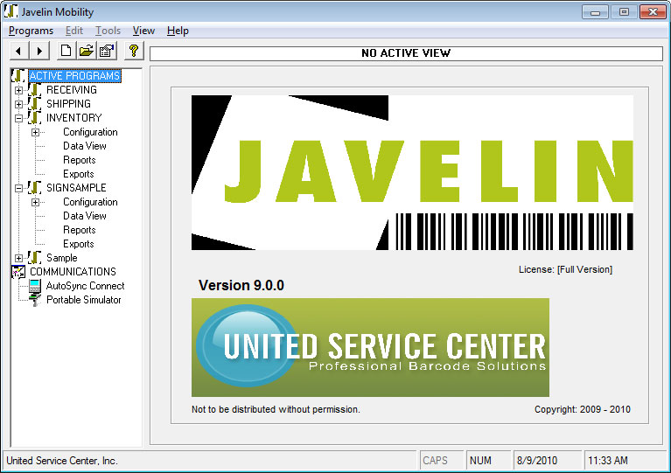This screenshot has height=473, width=671.
Task: Click the Version 9.0.0 label
Action: tap(241, 285)
